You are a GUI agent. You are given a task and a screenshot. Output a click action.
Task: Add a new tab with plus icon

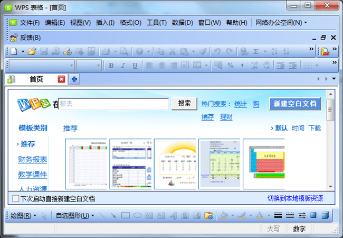74,79
